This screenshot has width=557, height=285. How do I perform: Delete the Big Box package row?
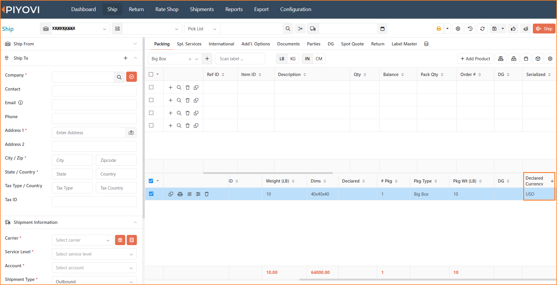point(207,194)
